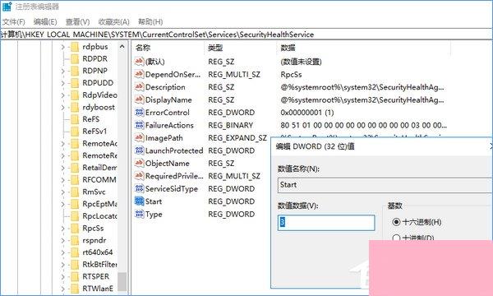This screenshot has height=296, width=493.
Task: Click binary icon of ServiceSidType value
Action: [139, 188]
